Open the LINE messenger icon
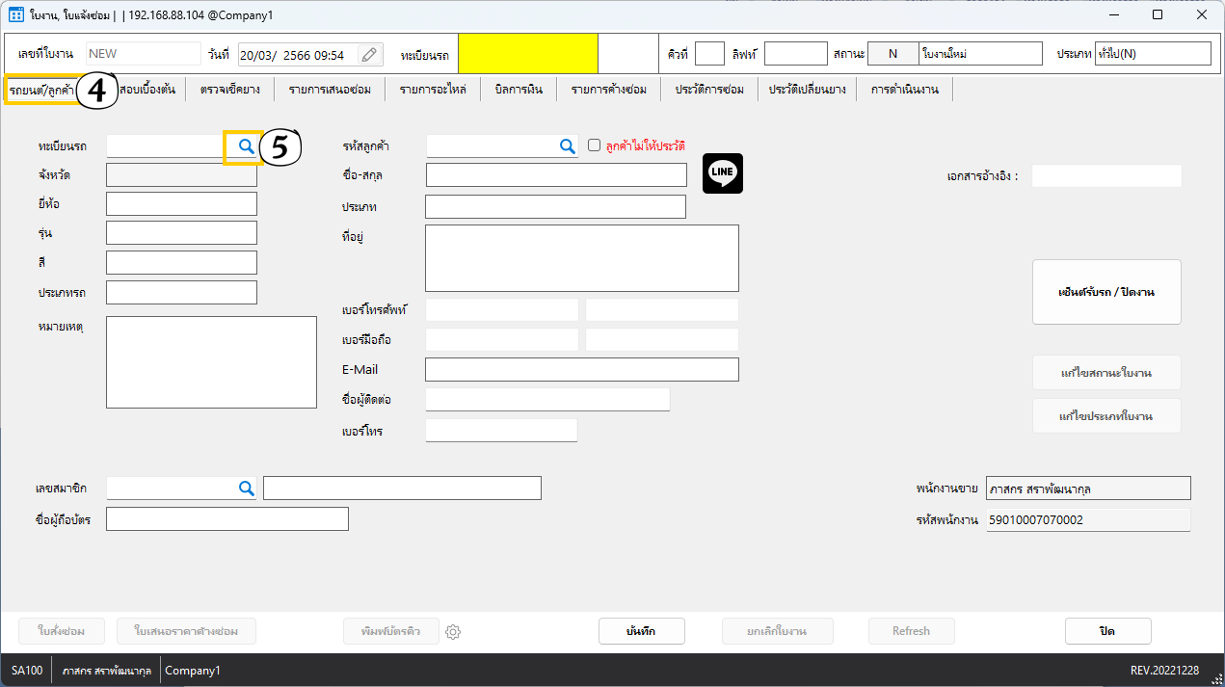 pyautogui.click(x=722, y=173)
